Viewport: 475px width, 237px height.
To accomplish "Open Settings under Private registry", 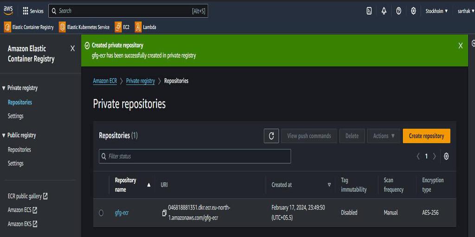I will [x=15, y=116].
